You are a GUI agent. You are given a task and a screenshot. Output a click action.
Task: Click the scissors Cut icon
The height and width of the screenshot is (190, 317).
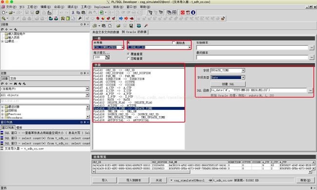pyautogui.click(x=73, y=13)
